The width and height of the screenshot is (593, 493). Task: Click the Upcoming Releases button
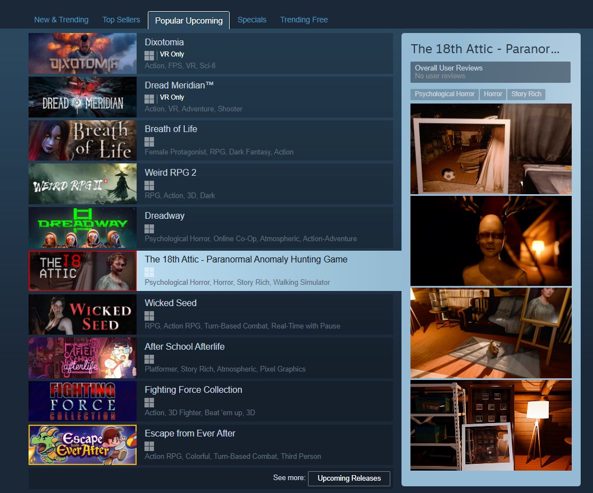point(349,478)
